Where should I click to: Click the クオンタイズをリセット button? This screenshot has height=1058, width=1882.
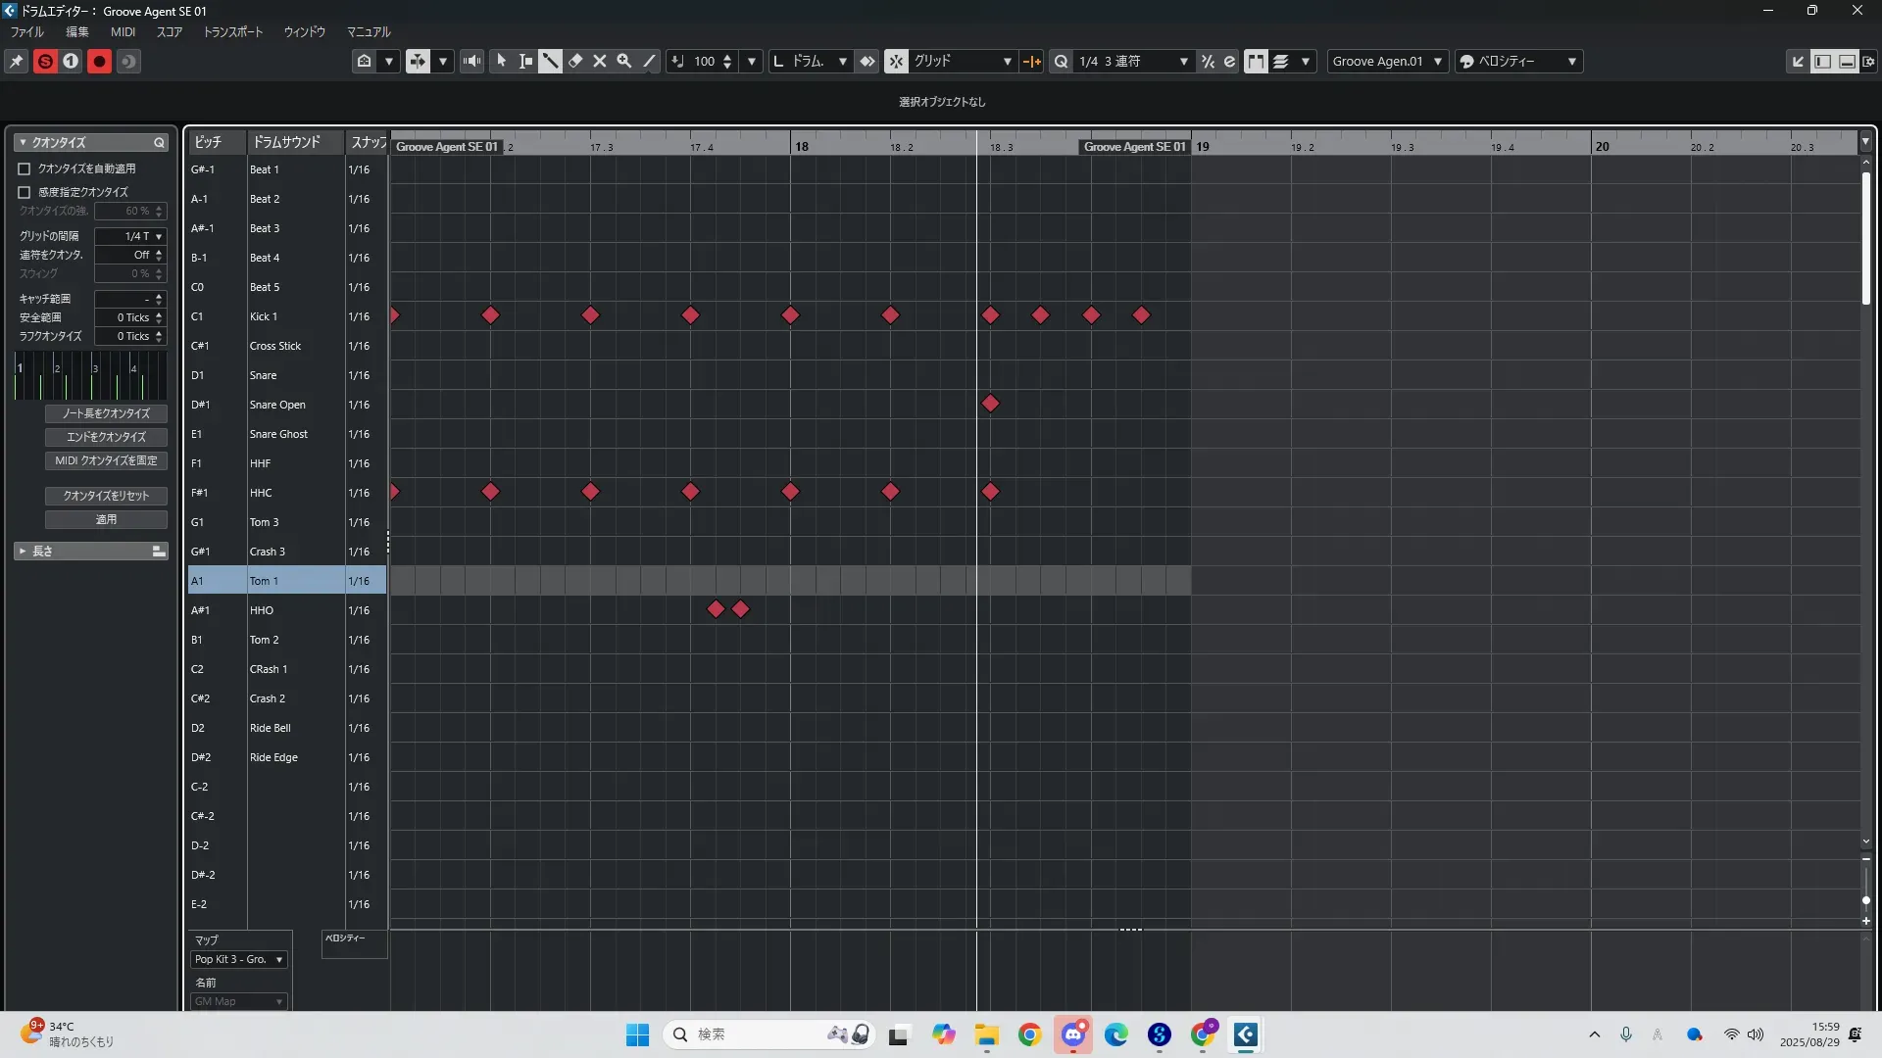(x=106, y=496)
